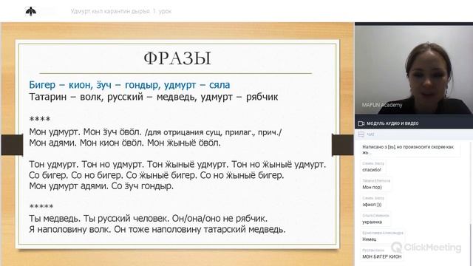Click the line 'Мон удмурт адями. Со ӟуч гондыр.'
Viewport: 473px width, 266px height.
pos(101,186)
